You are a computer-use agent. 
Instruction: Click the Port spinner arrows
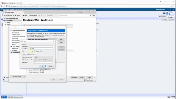point(34,51)
